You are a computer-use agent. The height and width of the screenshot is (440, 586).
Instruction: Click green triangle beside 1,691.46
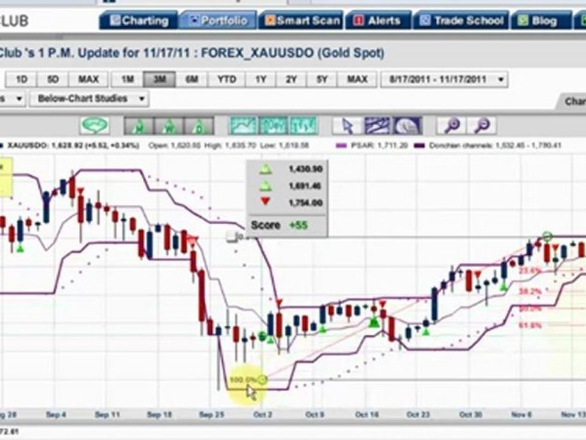[x=266, y=186]
